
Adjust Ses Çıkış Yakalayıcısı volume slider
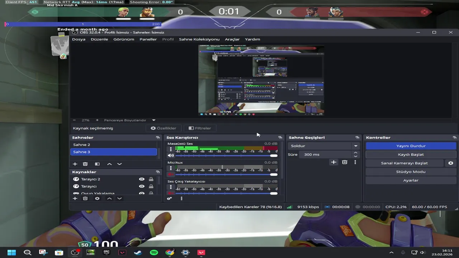(x=226, y=193)
